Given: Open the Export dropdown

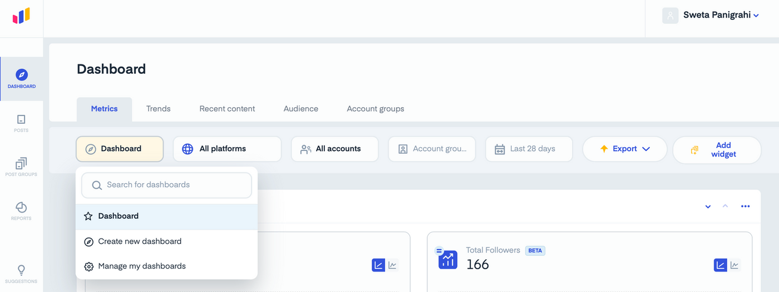Looking at the screenshot, I should pyautogui.click(x=624, y=149).
